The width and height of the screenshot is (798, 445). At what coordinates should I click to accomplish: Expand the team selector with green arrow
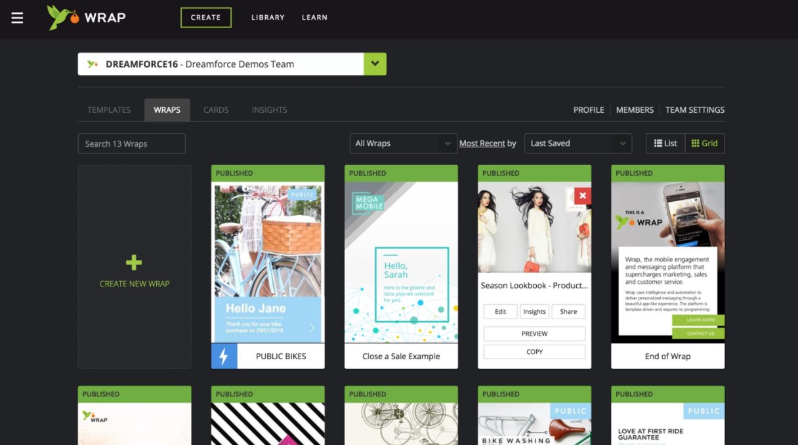(x=375, y=64)
